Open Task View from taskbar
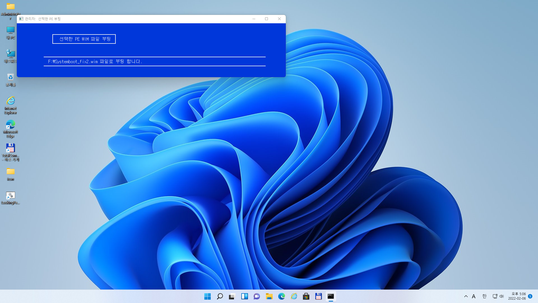 232,296
